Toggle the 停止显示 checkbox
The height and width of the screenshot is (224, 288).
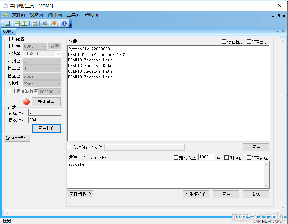224,42
